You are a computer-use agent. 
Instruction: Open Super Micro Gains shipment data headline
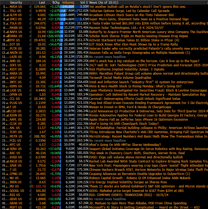(x=139, y=19)
